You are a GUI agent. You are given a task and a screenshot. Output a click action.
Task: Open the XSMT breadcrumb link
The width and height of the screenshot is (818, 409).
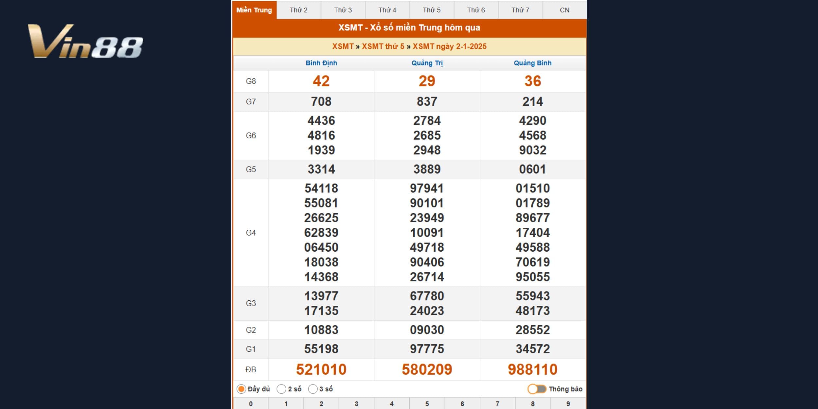[x=343, y=46]
